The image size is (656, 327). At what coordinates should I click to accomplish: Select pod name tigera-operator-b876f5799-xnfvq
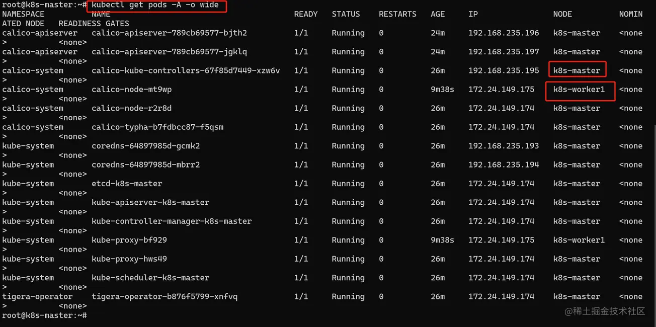coord(165,297)
